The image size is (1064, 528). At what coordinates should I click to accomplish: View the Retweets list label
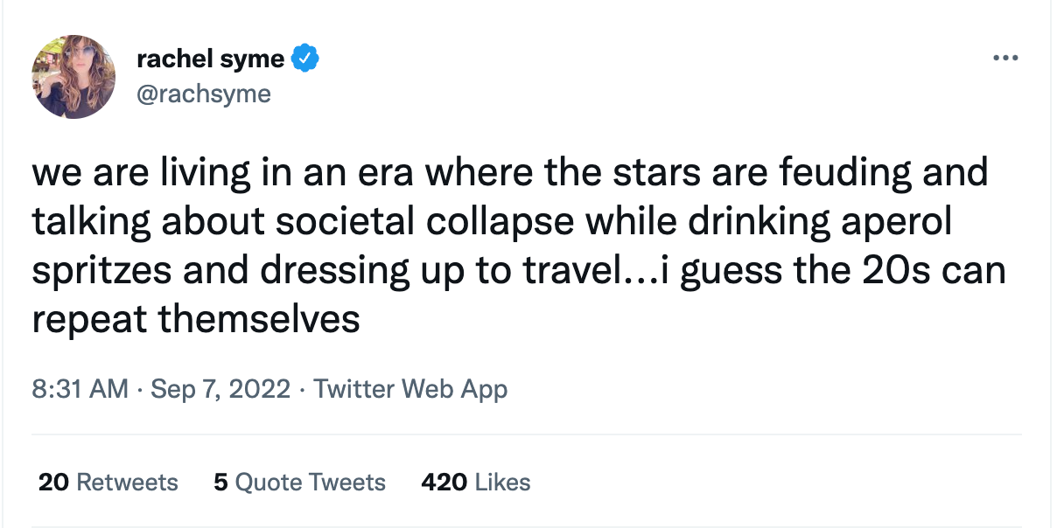coord(127,483)
